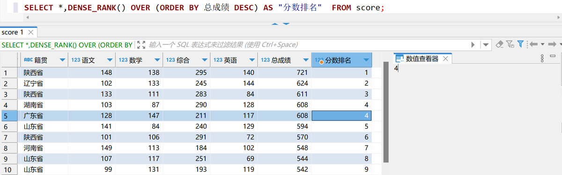The width and height of the screenshot is (562, 175).
Task: Open dropdown next to the back arrow
Action: [x=542, y=44]
